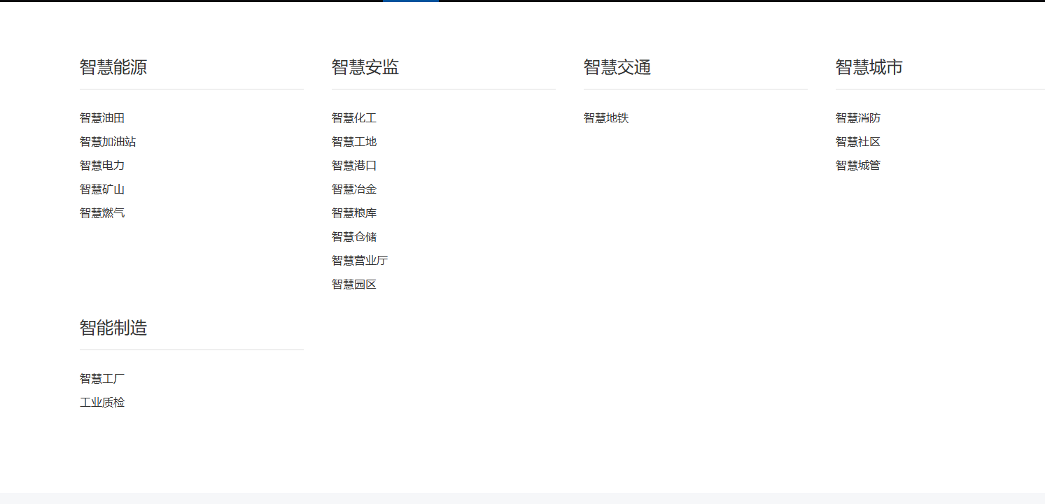
Task: Click 智慧城管 under 智慧城市
Action: coord(858,166)
